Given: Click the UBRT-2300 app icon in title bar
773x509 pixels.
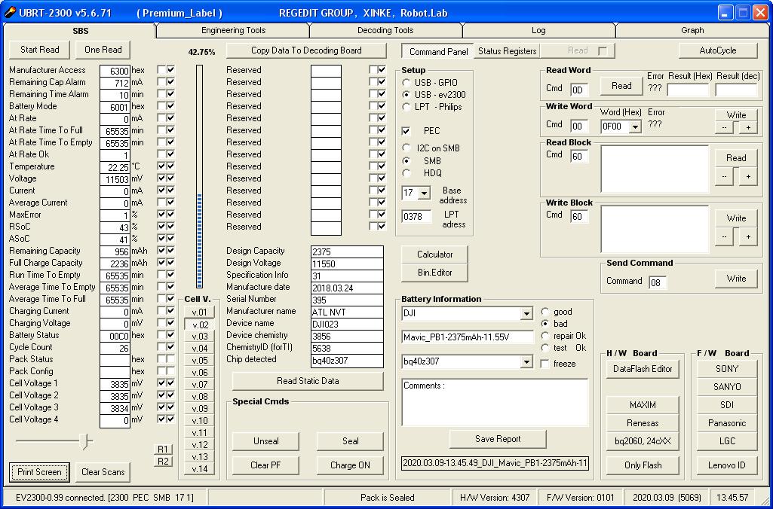Looking at the screenshot, I should point(10,13).
